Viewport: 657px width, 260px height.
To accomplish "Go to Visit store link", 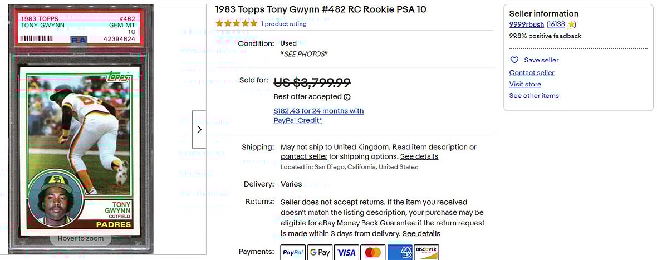I will [x=525, y=84].
